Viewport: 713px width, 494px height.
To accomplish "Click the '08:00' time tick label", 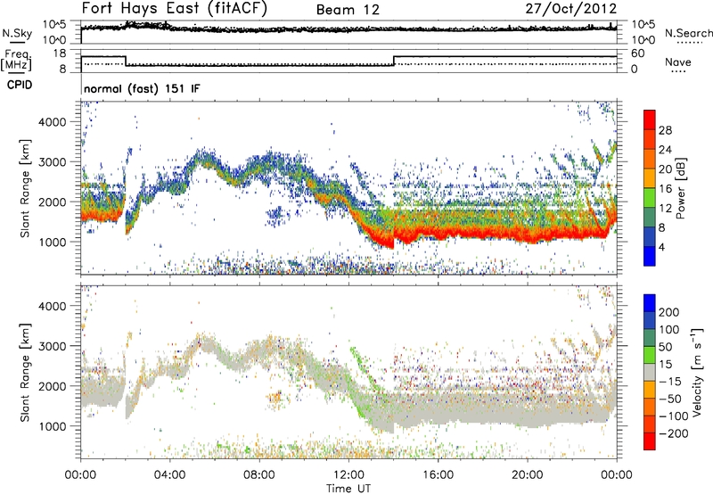I will click(x=259, y=475).
